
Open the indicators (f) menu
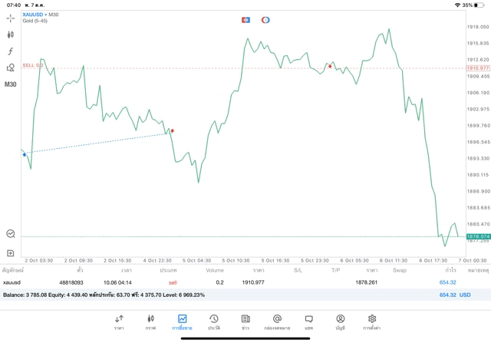[x=11, y=51]
